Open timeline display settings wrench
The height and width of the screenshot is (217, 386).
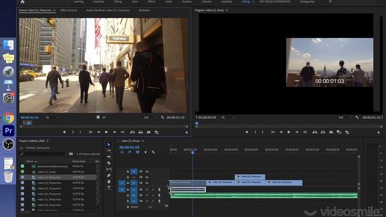tap(153, 153)
